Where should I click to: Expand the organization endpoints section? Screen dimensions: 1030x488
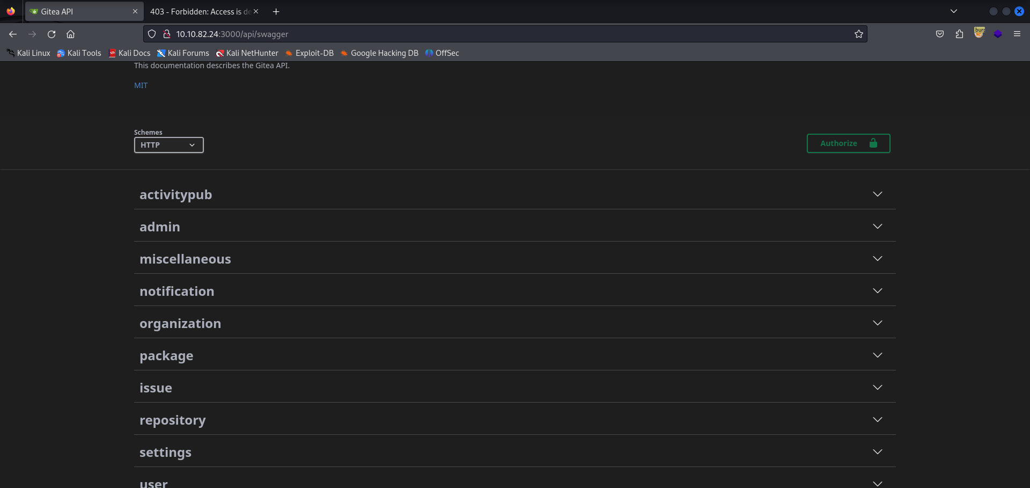pos(514,323)
